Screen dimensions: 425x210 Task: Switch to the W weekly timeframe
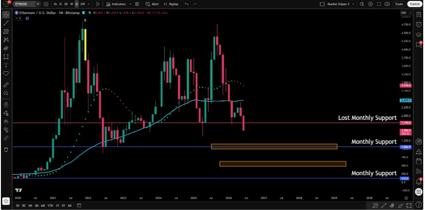(x=72, y=4)
